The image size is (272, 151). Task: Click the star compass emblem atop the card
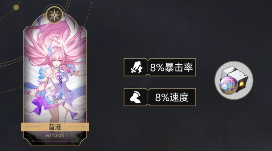(54, 15)
